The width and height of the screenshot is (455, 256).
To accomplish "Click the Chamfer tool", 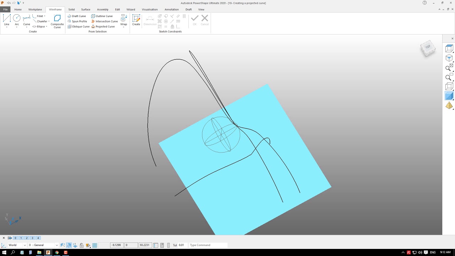I will [40, 21].
